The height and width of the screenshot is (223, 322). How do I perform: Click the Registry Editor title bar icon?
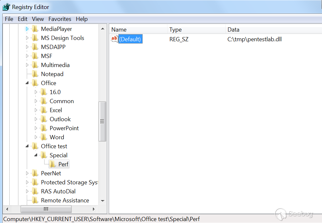tap(6, 7)
